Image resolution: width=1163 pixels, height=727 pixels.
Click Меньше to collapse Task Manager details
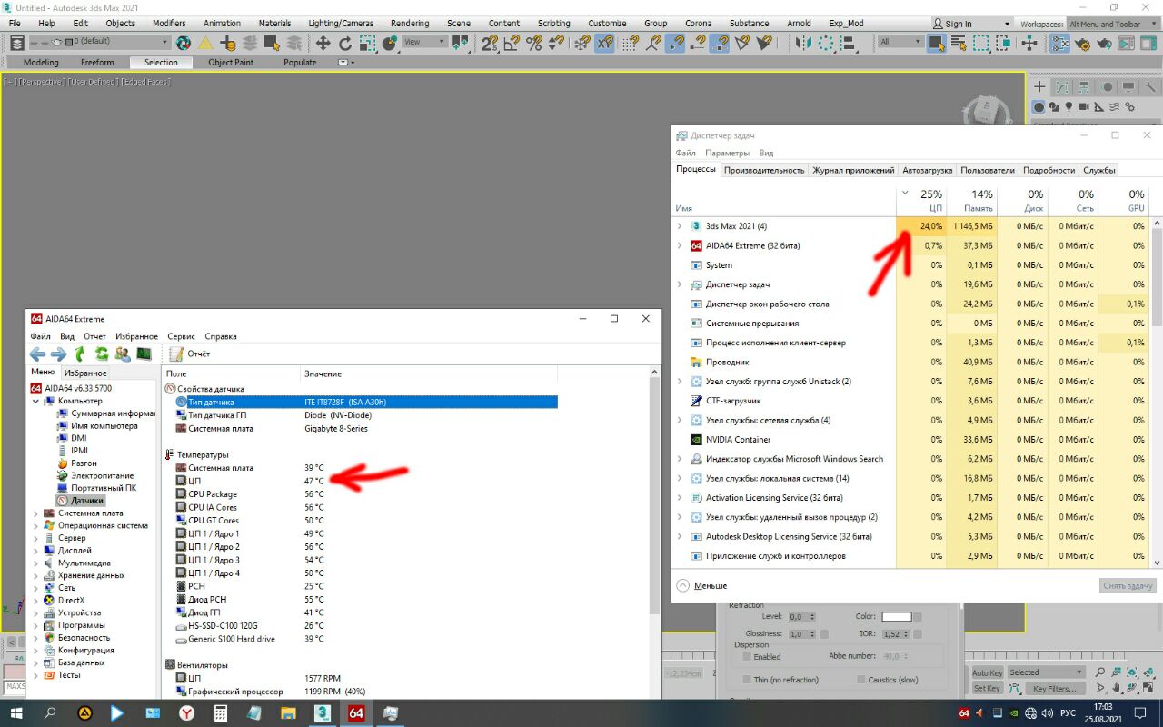[701, 586]
